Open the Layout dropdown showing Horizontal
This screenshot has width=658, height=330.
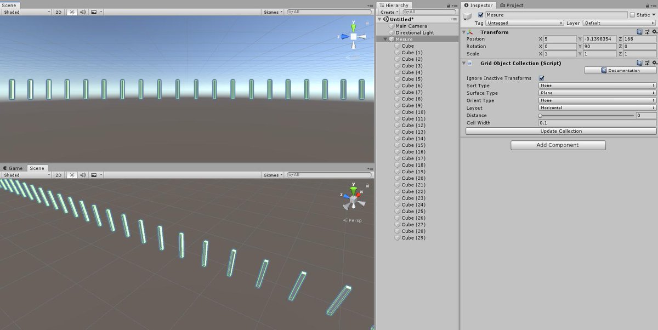coord(598,108)
